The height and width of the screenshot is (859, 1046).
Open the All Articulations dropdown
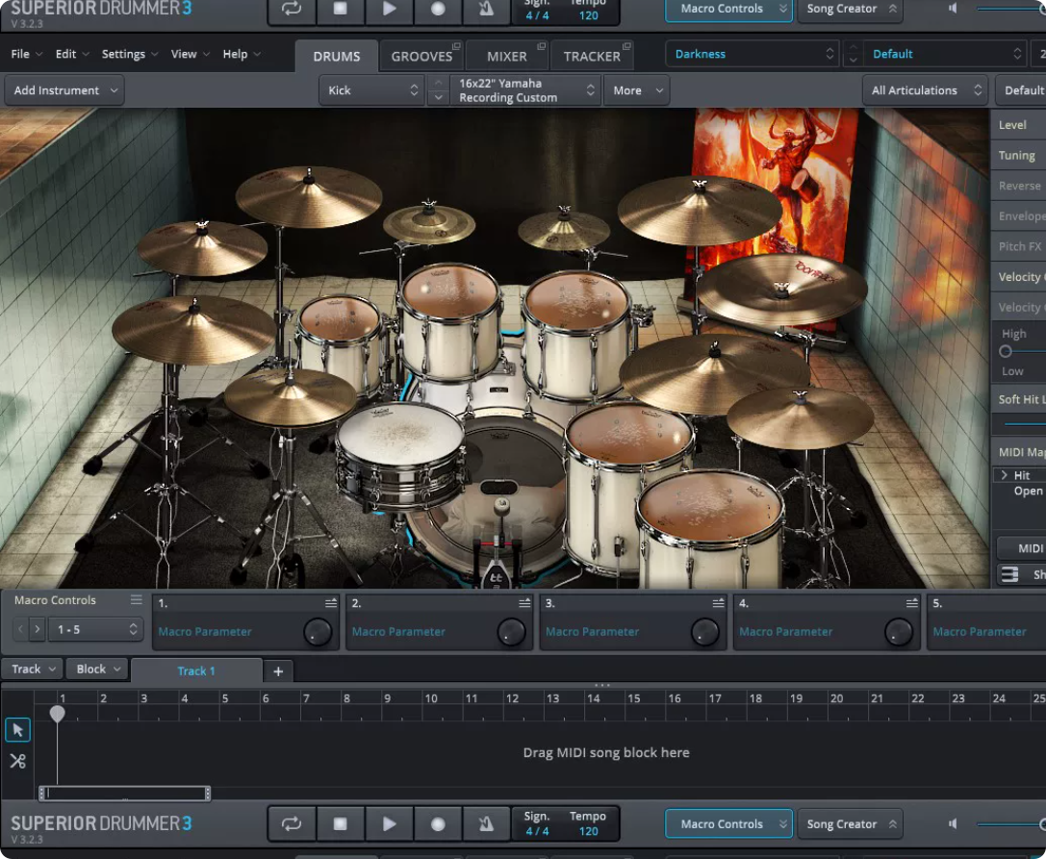[926, 90]
